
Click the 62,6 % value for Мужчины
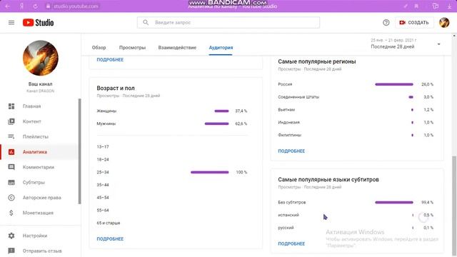[x=241, y=124]
